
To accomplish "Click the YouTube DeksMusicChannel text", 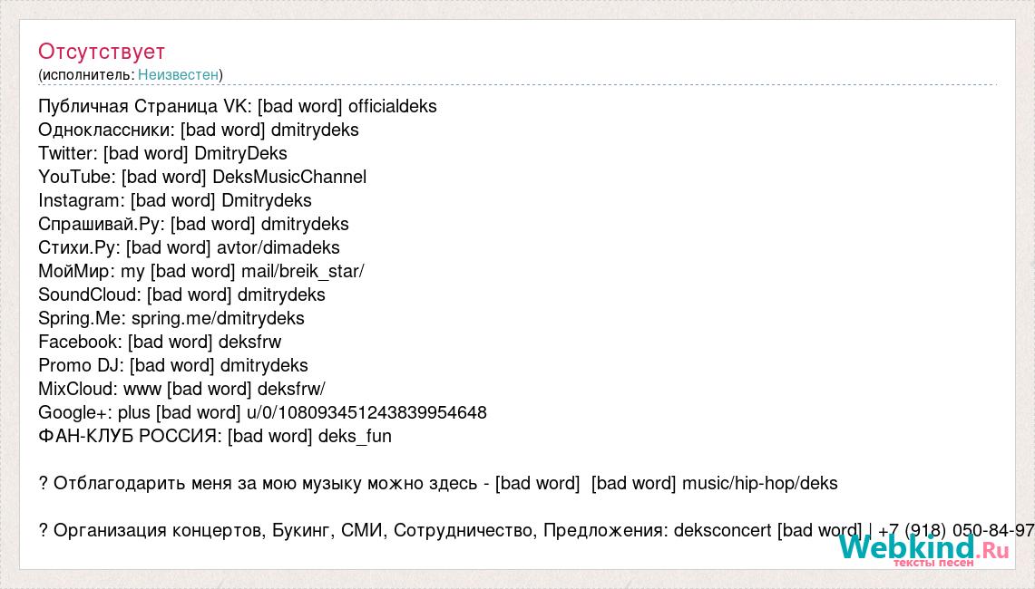I will tap(289, 177).
